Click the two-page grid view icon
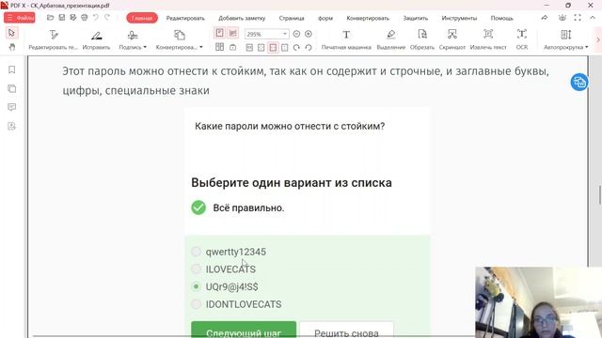 tap(219, 47)
